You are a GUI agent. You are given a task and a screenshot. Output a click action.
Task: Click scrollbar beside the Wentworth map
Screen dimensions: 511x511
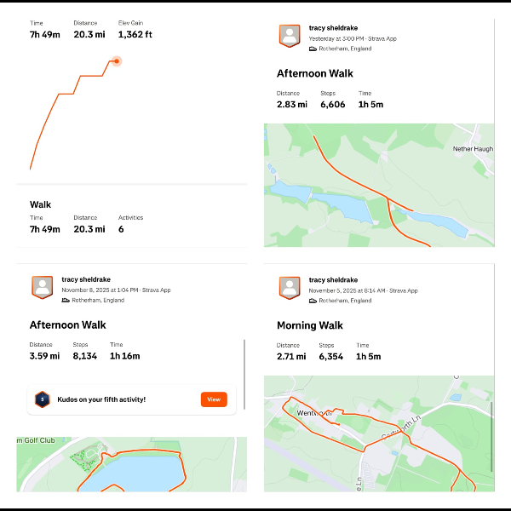click(x=491, y=434)
